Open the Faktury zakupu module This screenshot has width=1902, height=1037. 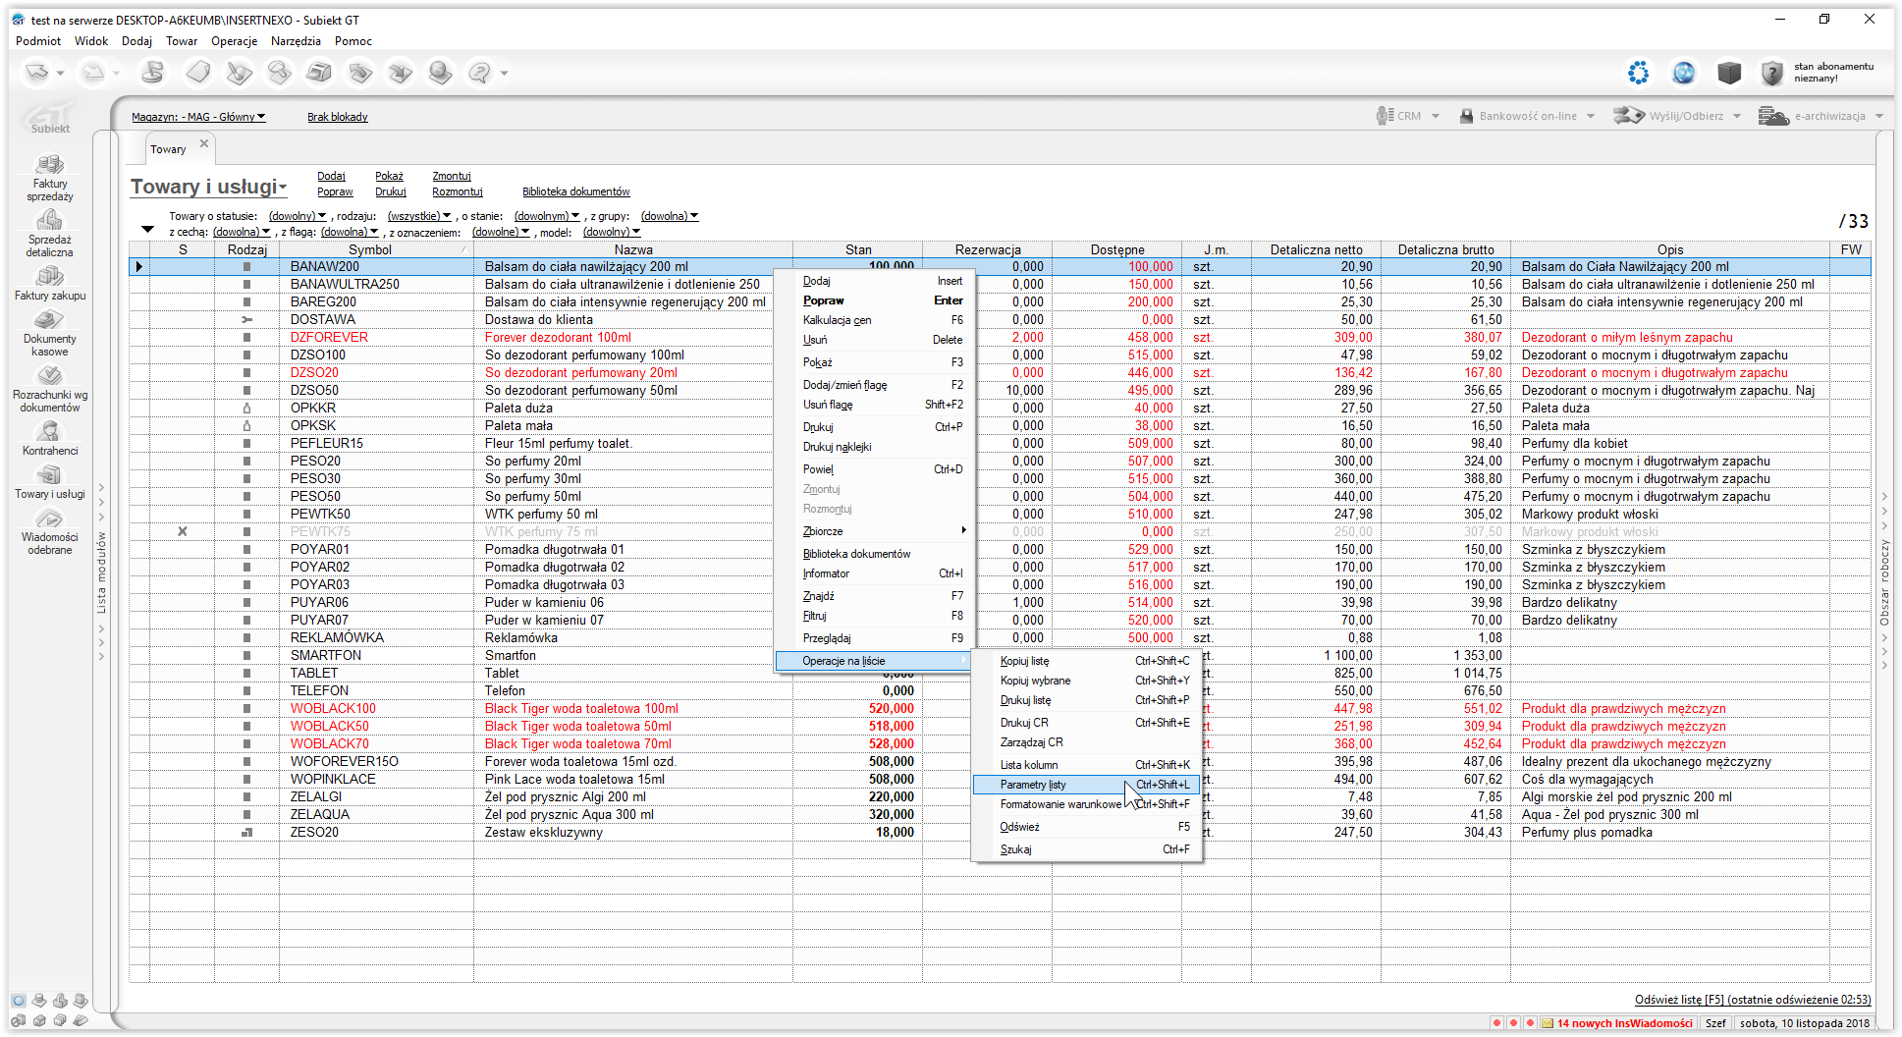click(50, 283)
